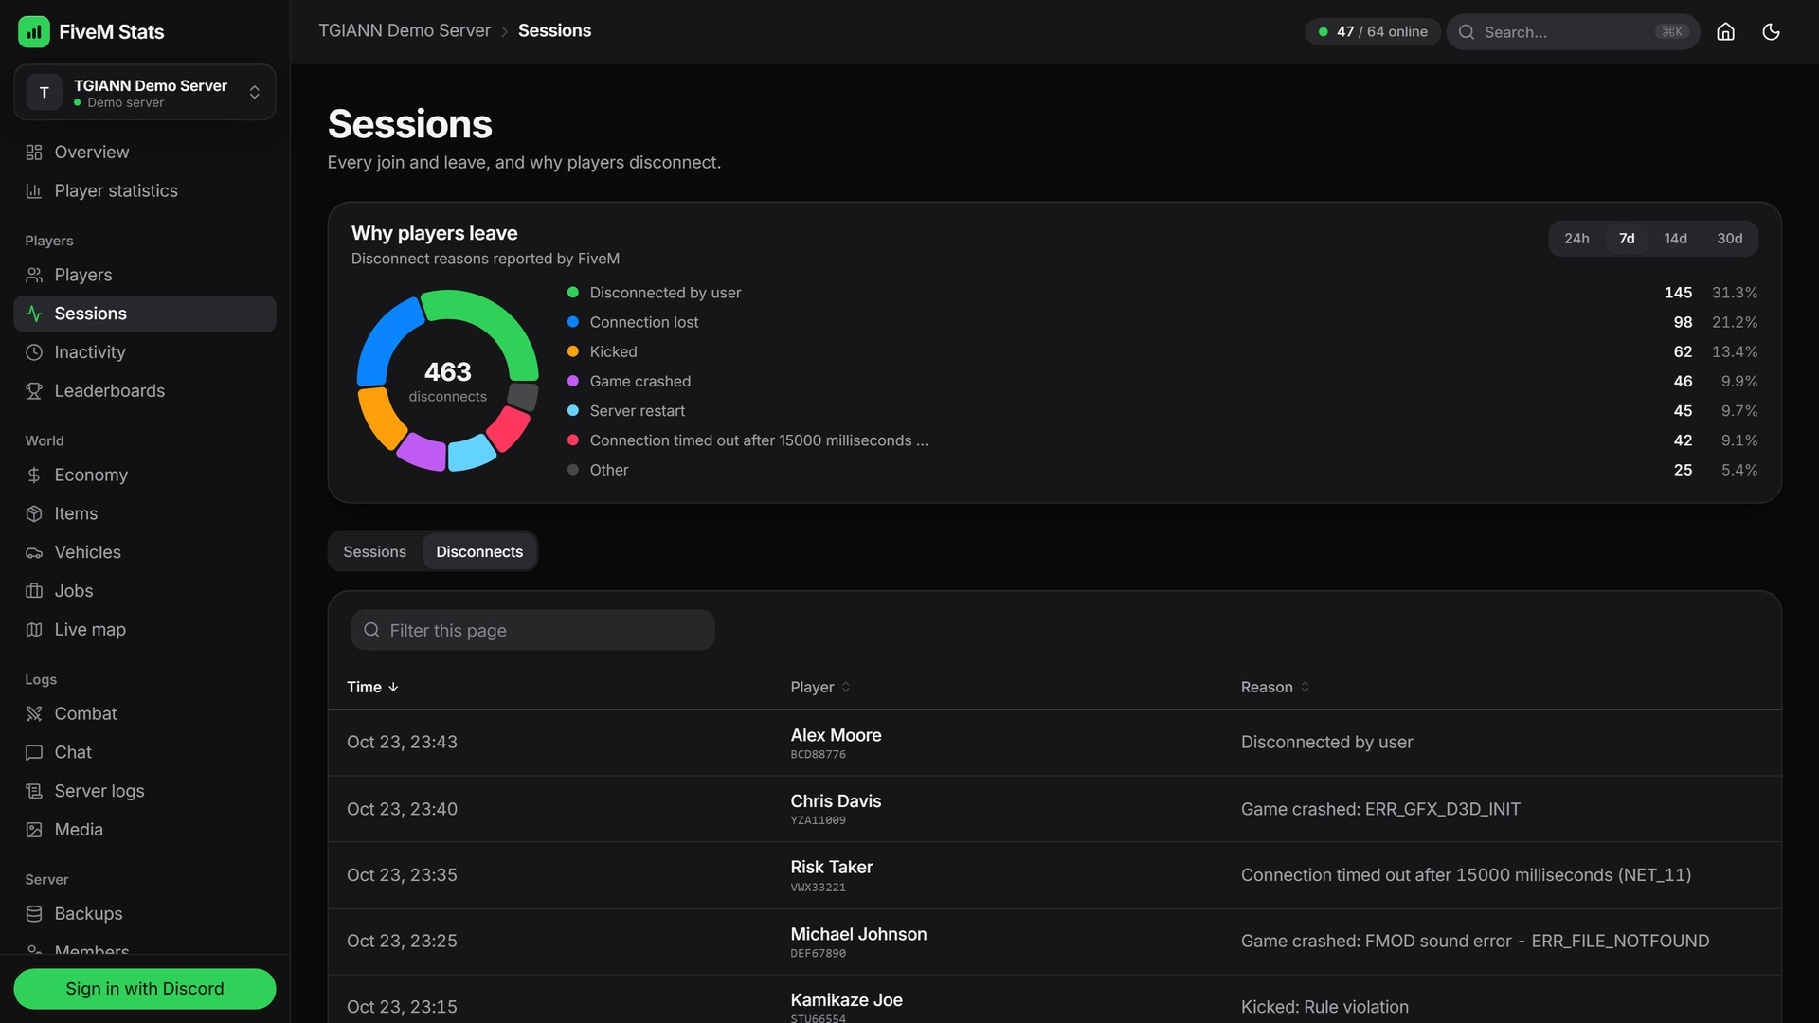This screenshot has width=1819, height=1023.
Task: Open the Sessions sidebar item
Action: pyautogui.click(x=145, y=314)
